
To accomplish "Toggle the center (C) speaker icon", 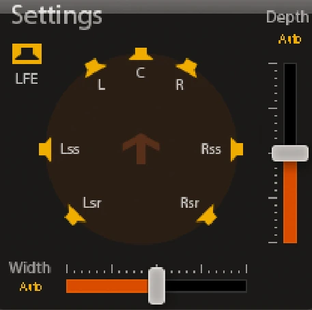I will 141,54.
